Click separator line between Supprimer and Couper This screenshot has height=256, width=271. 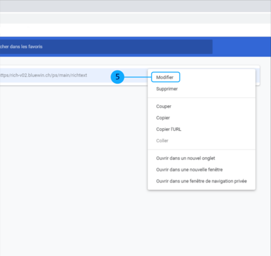click(x=201, y=98)
